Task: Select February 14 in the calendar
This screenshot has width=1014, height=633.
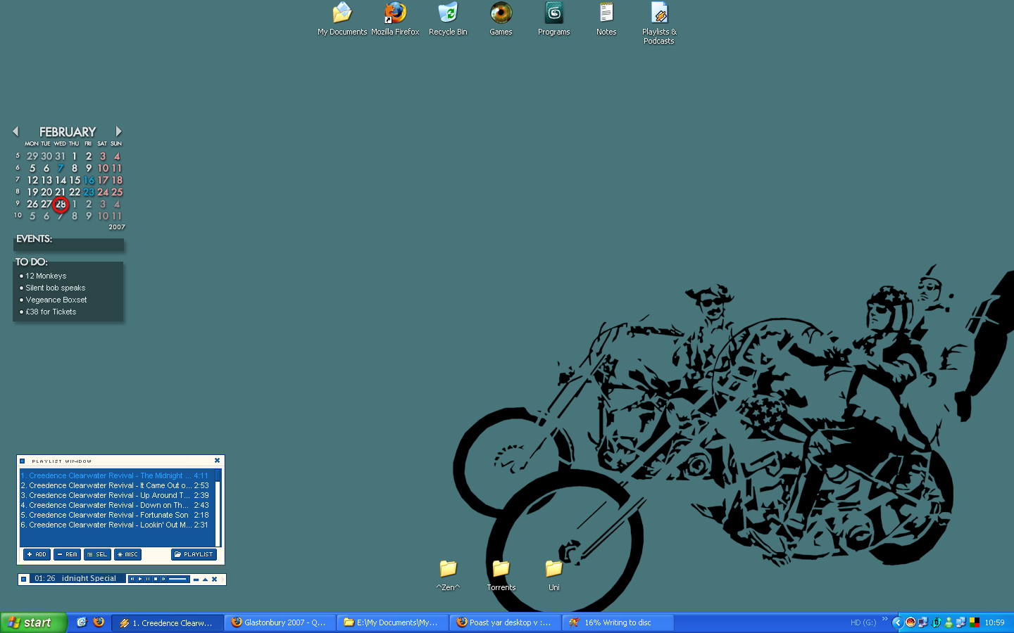Action: tap(61, 180)
